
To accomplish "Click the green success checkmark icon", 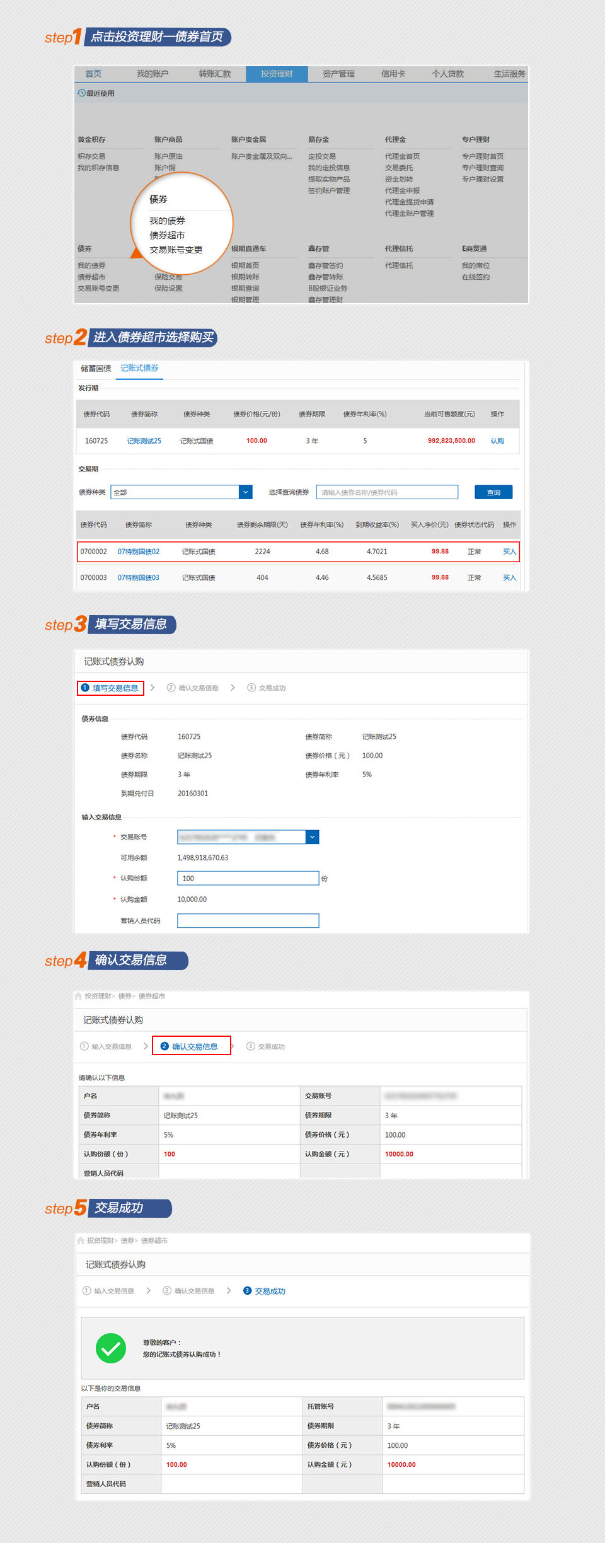I will [x=110, y=1348].
